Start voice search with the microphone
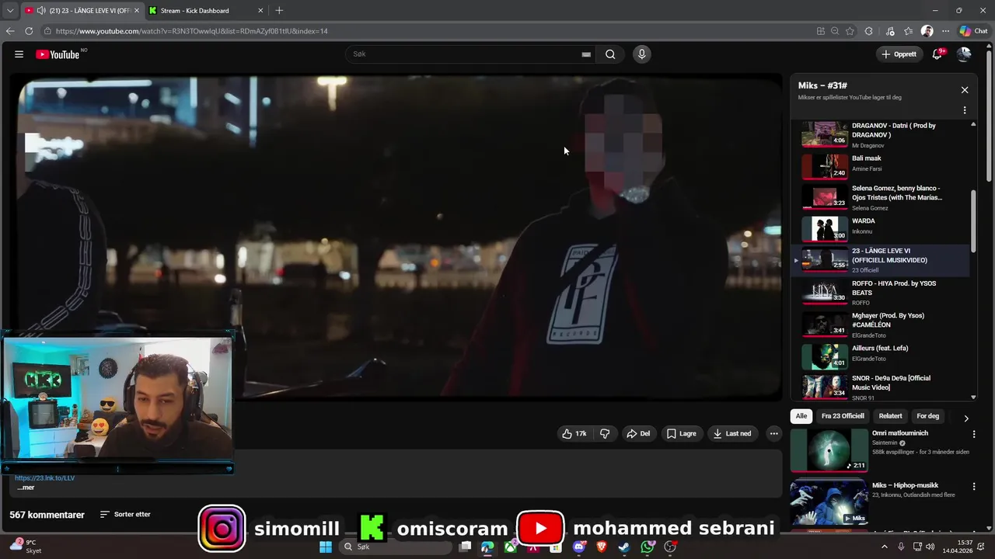 641,54
